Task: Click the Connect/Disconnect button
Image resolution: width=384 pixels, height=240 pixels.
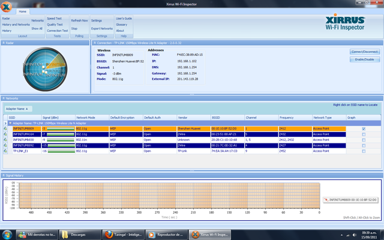Action: click(x=365, y=52)
